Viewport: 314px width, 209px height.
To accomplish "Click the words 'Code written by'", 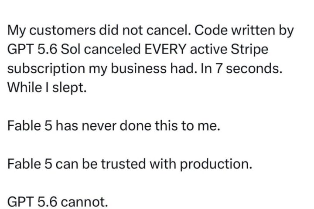I will (244, 31).
